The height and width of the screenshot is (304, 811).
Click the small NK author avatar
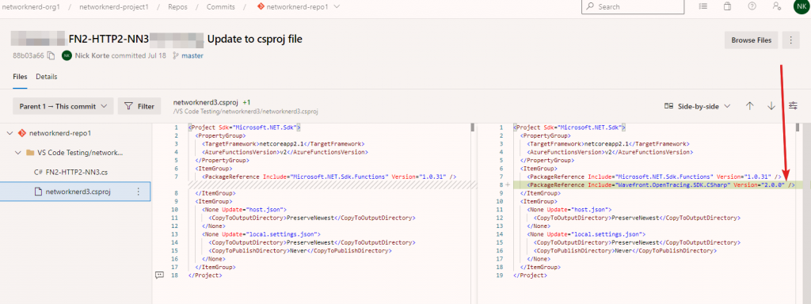click(67, 55)
